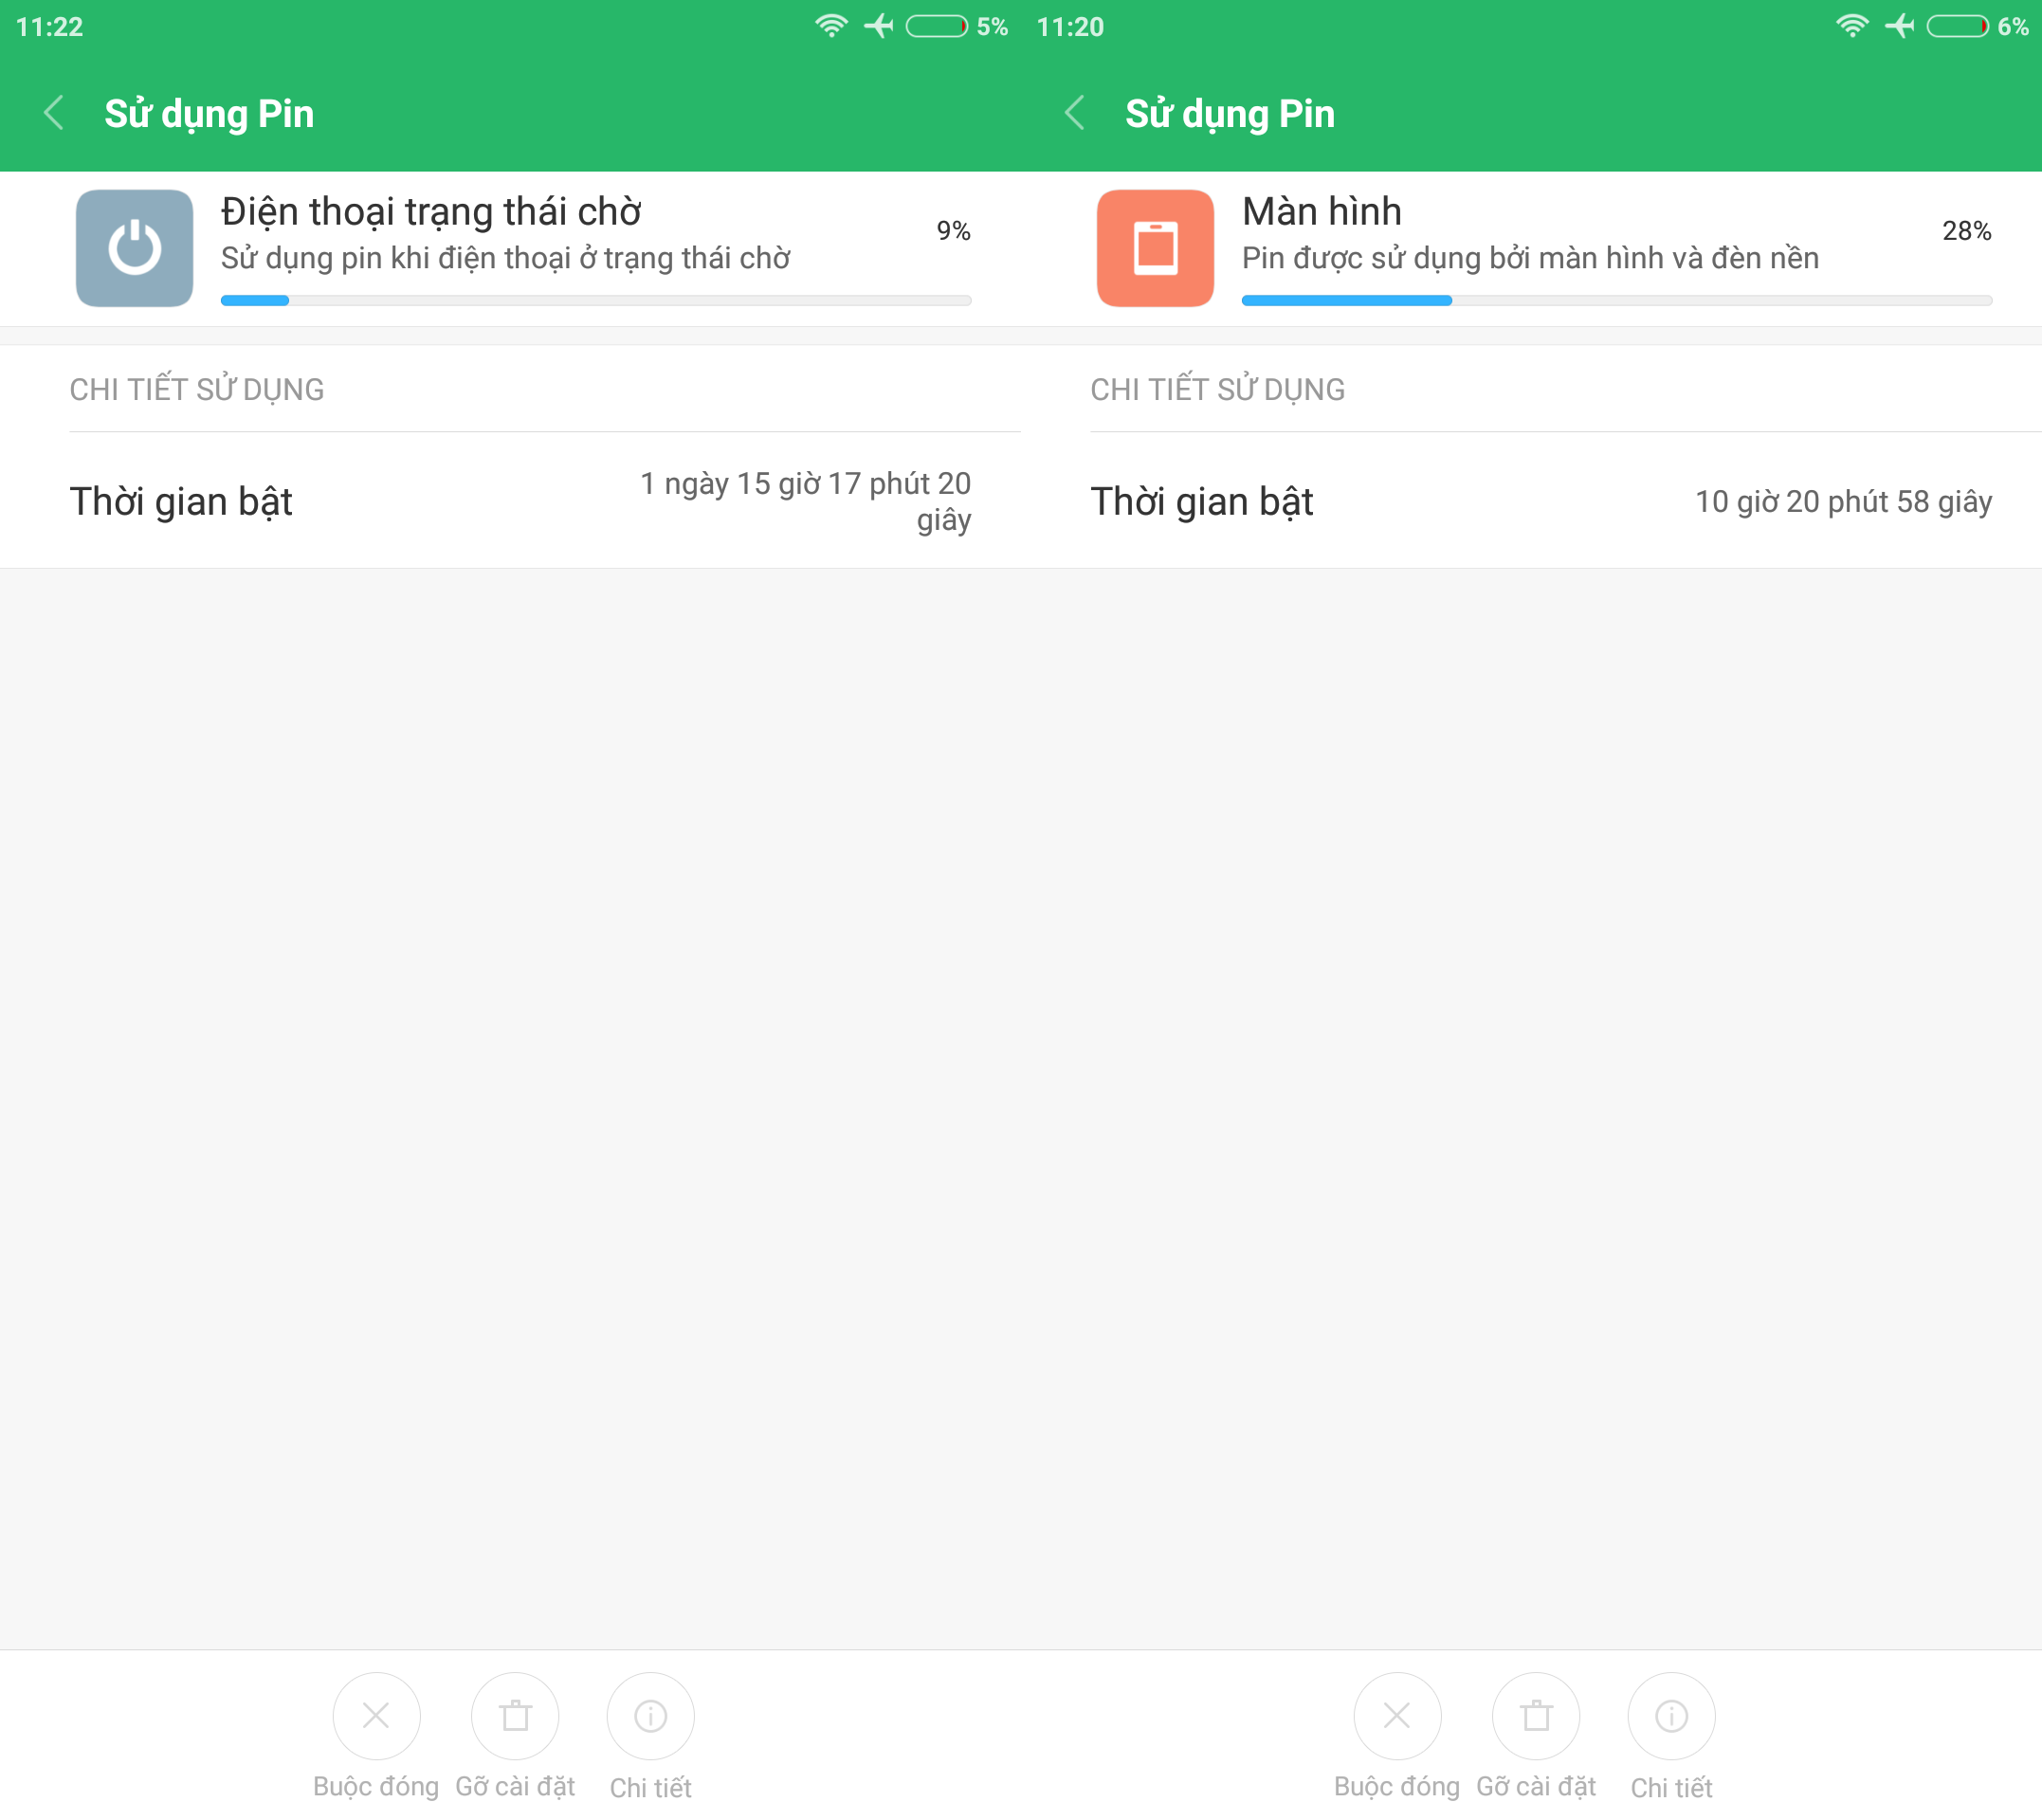Tap the 9% usage percentage
Image resolution: width=2042 pixels, height=1820 pixels.
(954, 231)
